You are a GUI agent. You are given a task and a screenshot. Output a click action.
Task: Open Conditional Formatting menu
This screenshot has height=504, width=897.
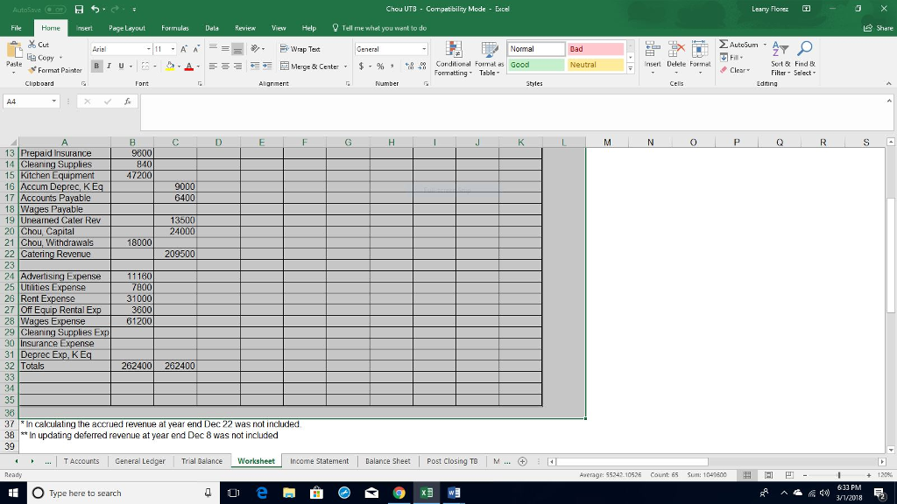[x=453, y=59]
